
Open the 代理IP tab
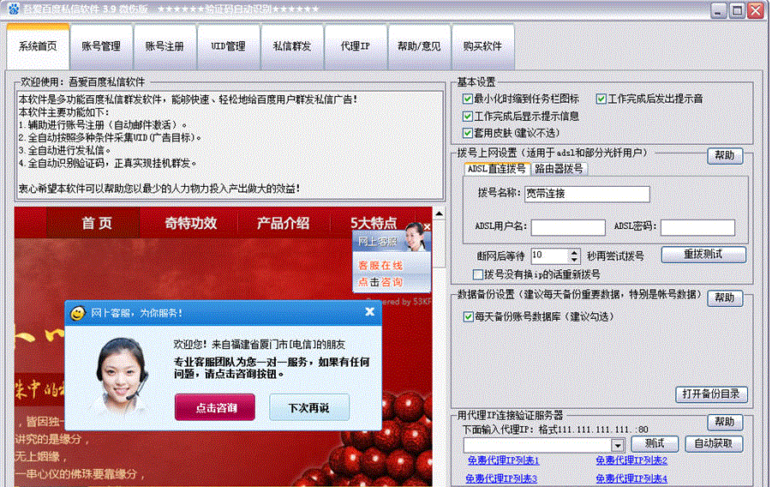click(x=356, y=46)
